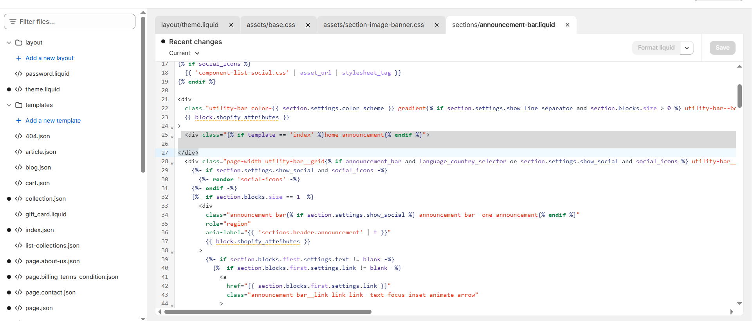The width and height of the screenshot is (752, 321).
Task: Click the plus icon for new layout
Action: click(x=18, y=58)
